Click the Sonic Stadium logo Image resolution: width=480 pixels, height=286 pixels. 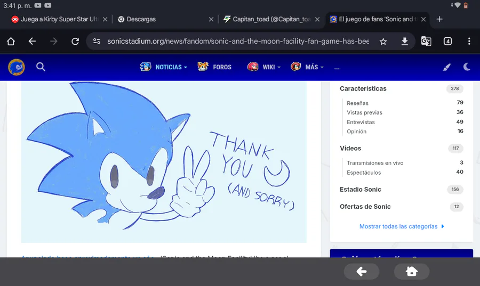(x=16, y=67)
